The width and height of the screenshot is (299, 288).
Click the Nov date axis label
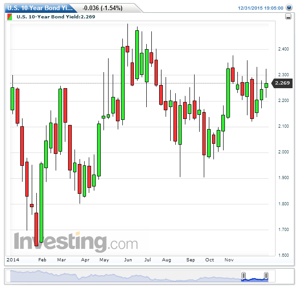[229, 260]
